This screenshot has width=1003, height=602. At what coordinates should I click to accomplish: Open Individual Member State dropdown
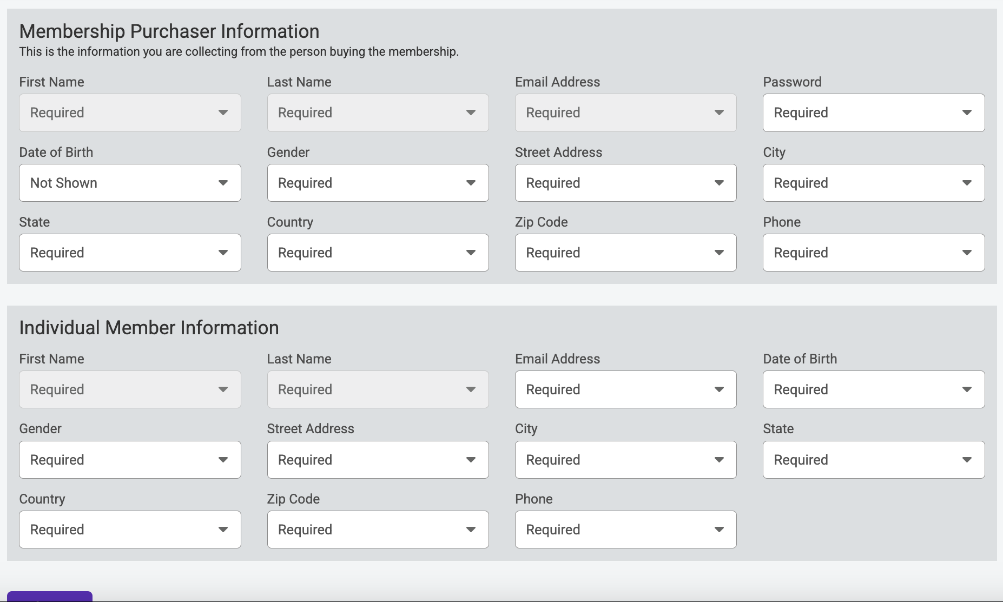(x=874, y=460)
